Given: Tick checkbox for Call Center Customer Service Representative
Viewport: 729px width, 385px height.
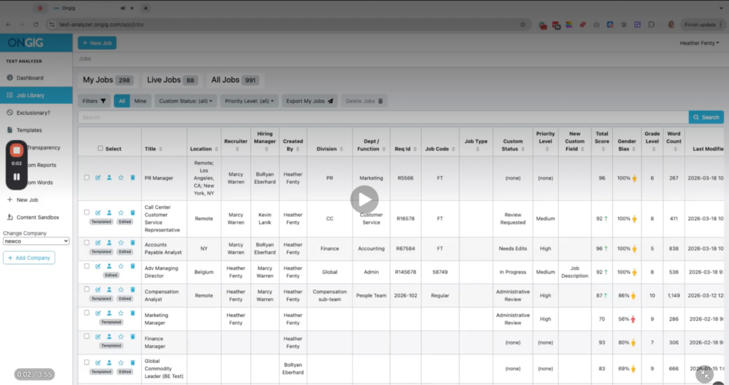Looking at the screenshot, I should (x=86, y=212).
